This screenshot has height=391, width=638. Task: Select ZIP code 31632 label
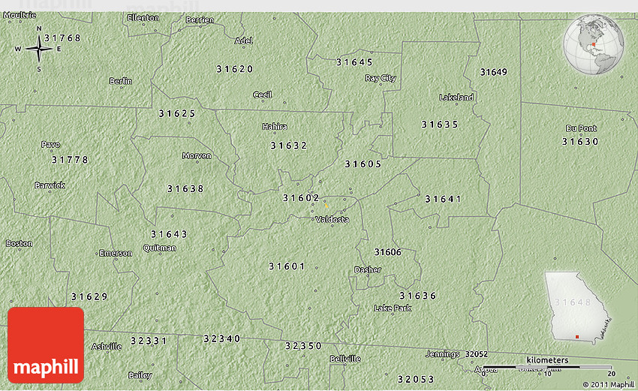(289, 146)
